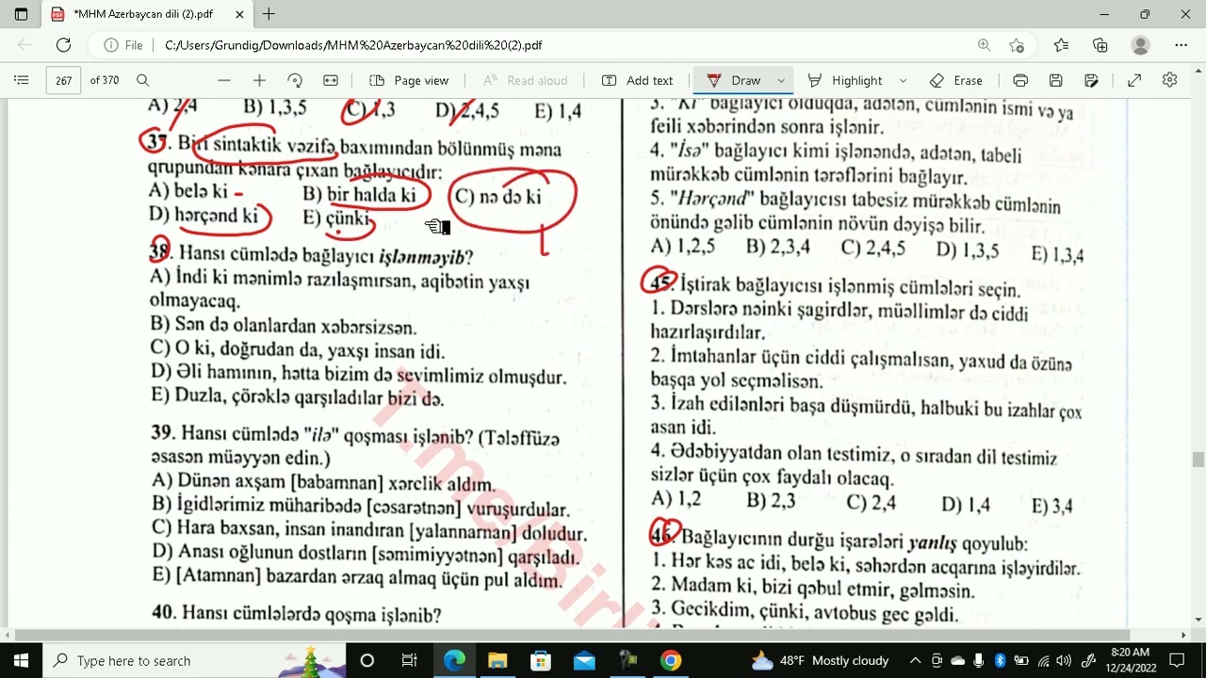The width and height of the screenshot is (1206, 678).
Task: Open File Explorer from taskbar
Action: pyautogui.click(x=497, y=660)
